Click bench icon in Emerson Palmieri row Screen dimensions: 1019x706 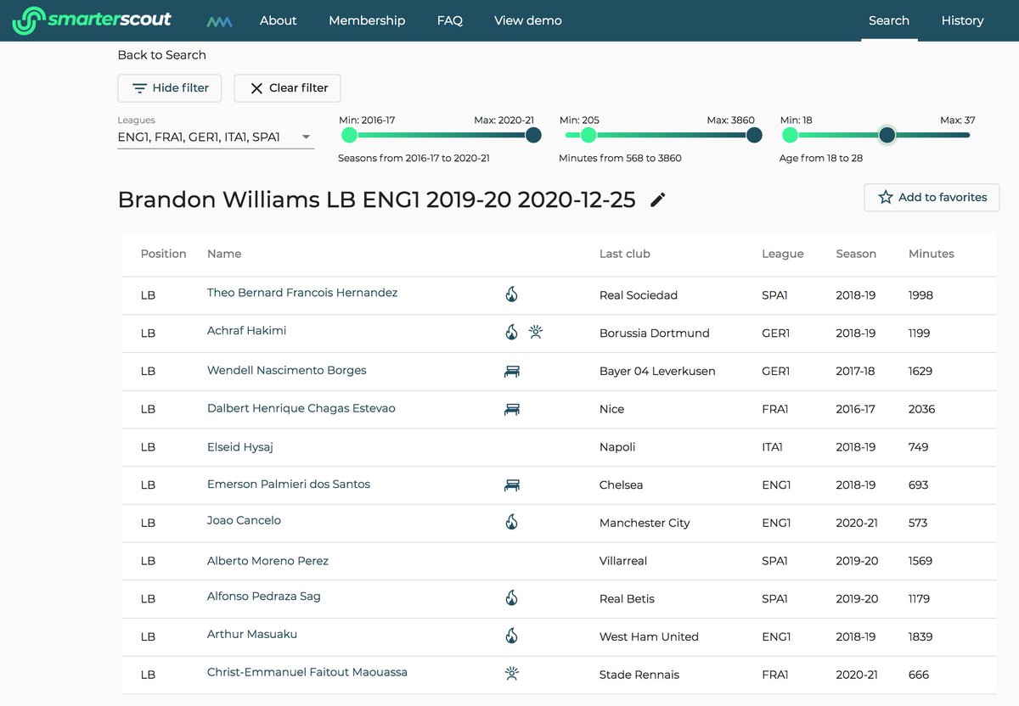pos(511,485)
